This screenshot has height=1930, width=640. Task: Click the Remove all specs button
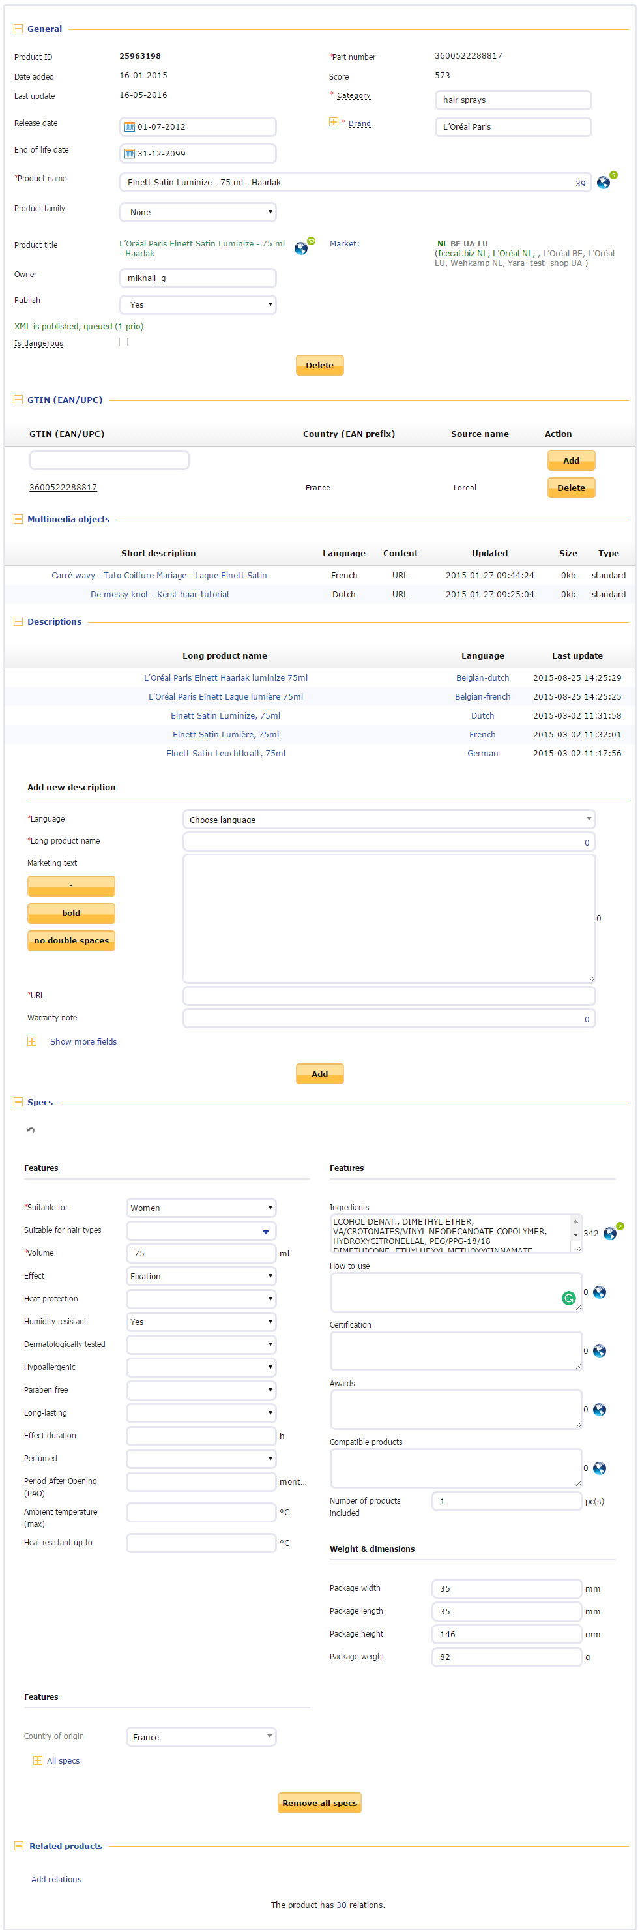click(319, 1803)
